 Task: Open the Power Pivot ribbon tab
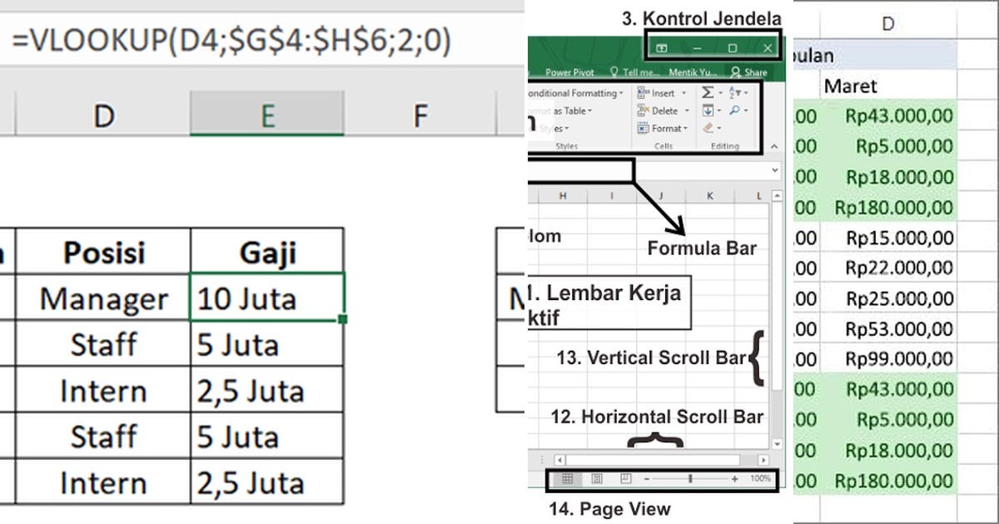[x=569, y=72]
